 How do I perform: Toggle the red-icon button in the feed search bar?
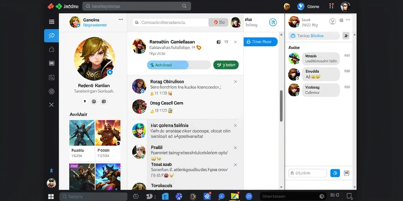pyautogui.click(x=218, y=22)
